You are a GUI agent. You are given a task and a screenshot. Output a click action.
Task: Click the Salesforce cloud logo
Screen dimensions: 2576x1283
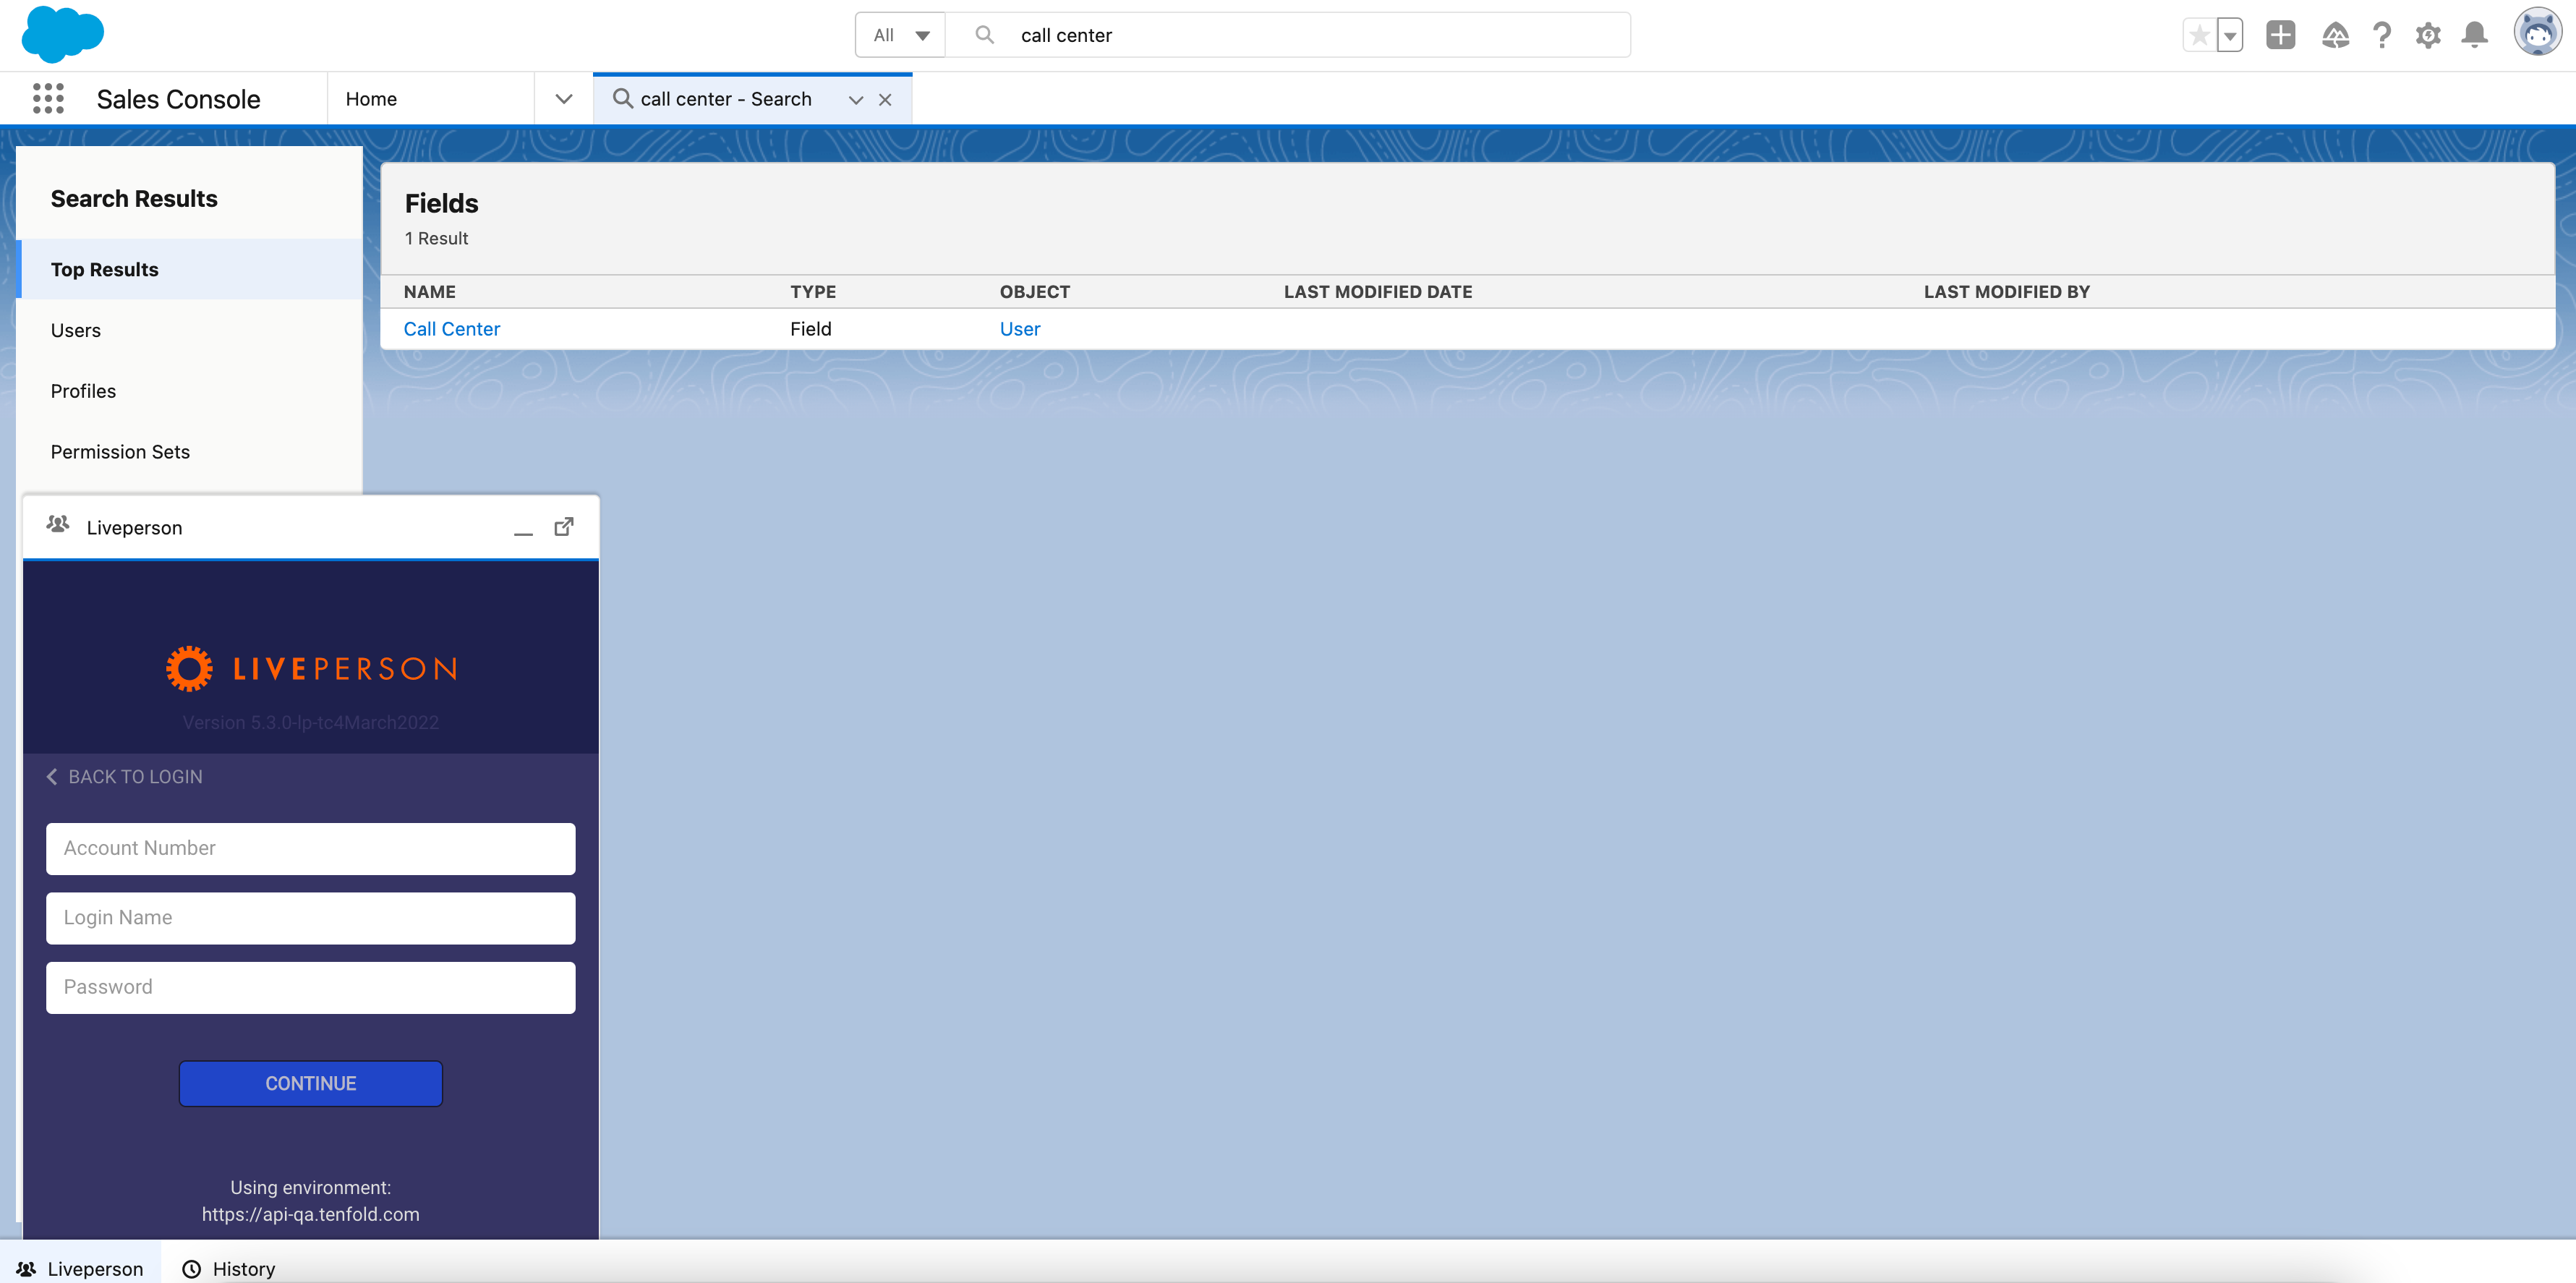tap(62, 34)
